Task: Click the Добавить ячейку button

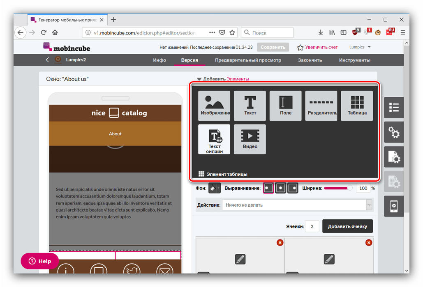Action: coord(347,226)
